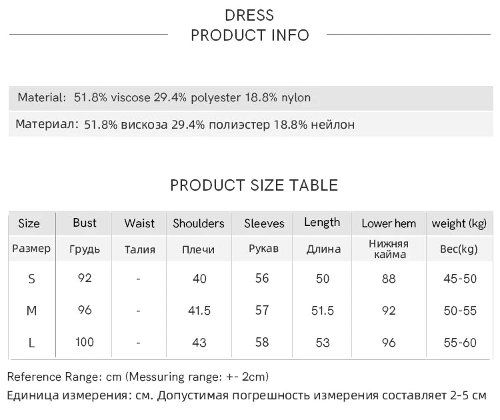Click the 100 bust value for size L
This screenshot has width=500, height=420.
85,343
